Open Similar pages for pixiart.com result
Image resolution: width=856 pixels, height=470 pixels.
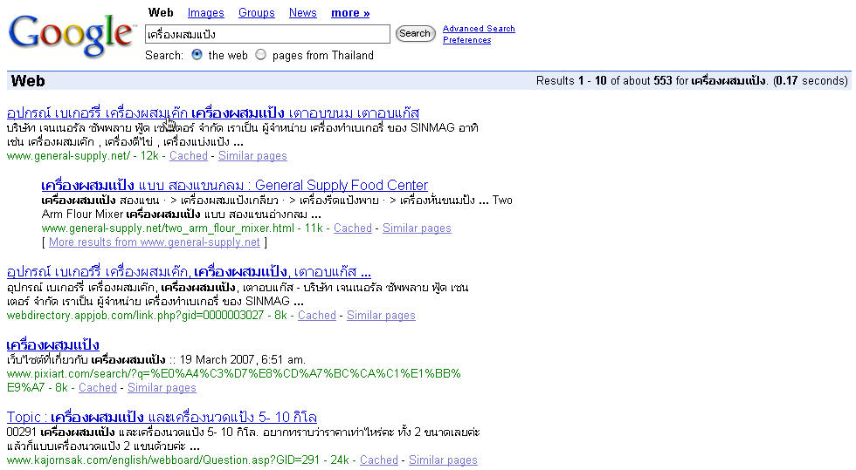[162, 388]
